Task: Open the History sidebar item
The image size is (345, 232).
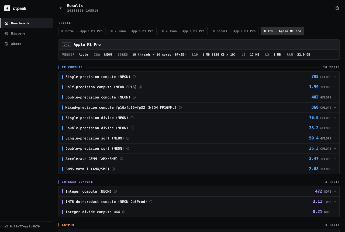Action: pyautogui.click(x=26, y=33)
